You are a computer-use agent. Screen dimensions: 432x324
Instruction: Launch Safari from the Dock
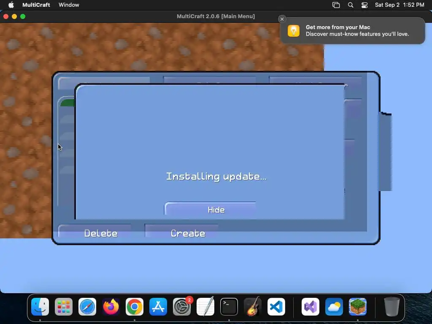(x=87, y=307)
